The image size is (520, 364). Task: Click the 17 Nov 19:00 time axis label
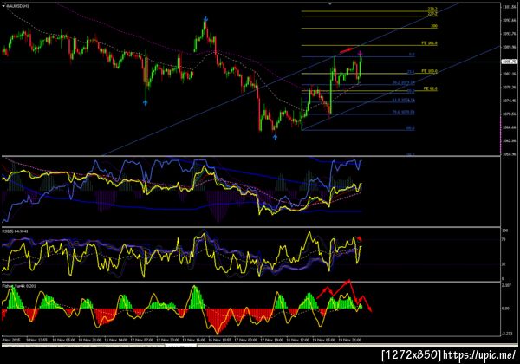click(271, 340)
